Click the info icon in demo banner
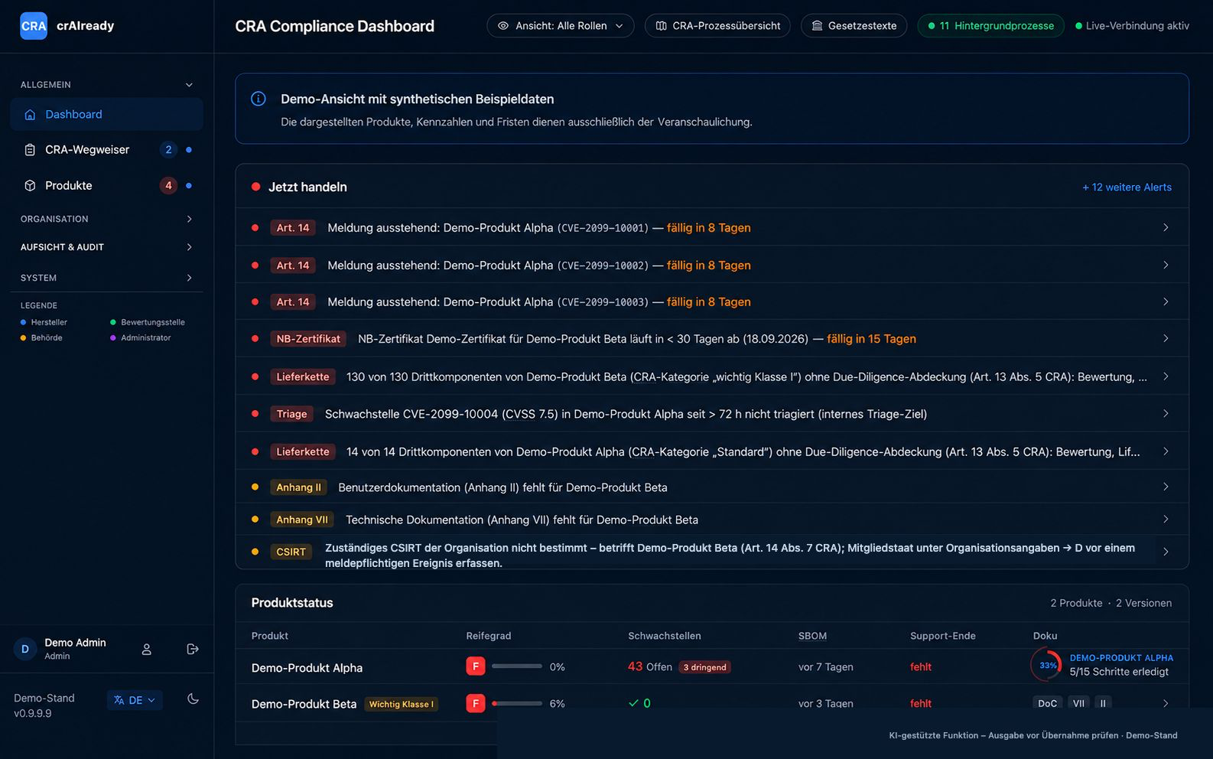 click(259, 99)
